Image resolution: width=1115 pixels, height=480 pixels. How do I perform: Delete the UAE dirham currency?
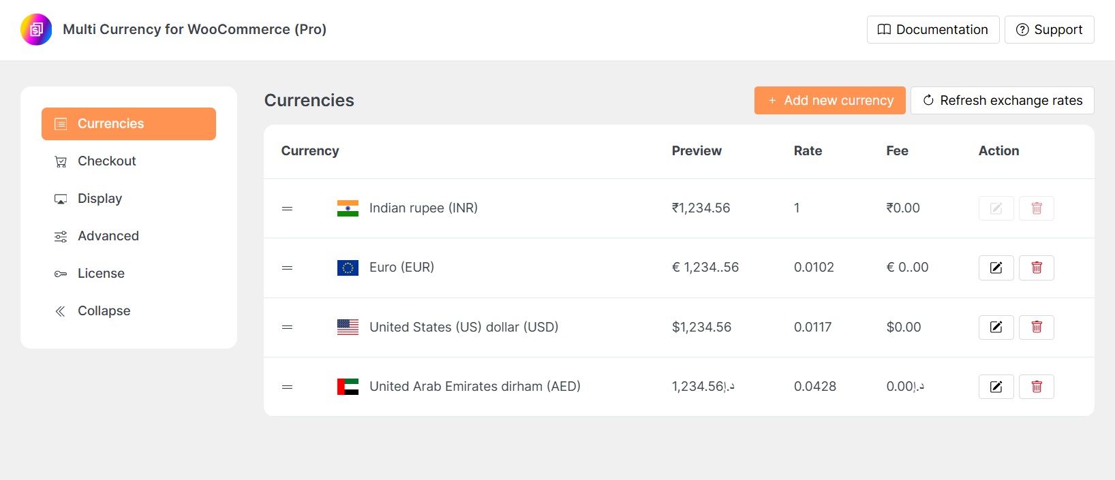1036,387
